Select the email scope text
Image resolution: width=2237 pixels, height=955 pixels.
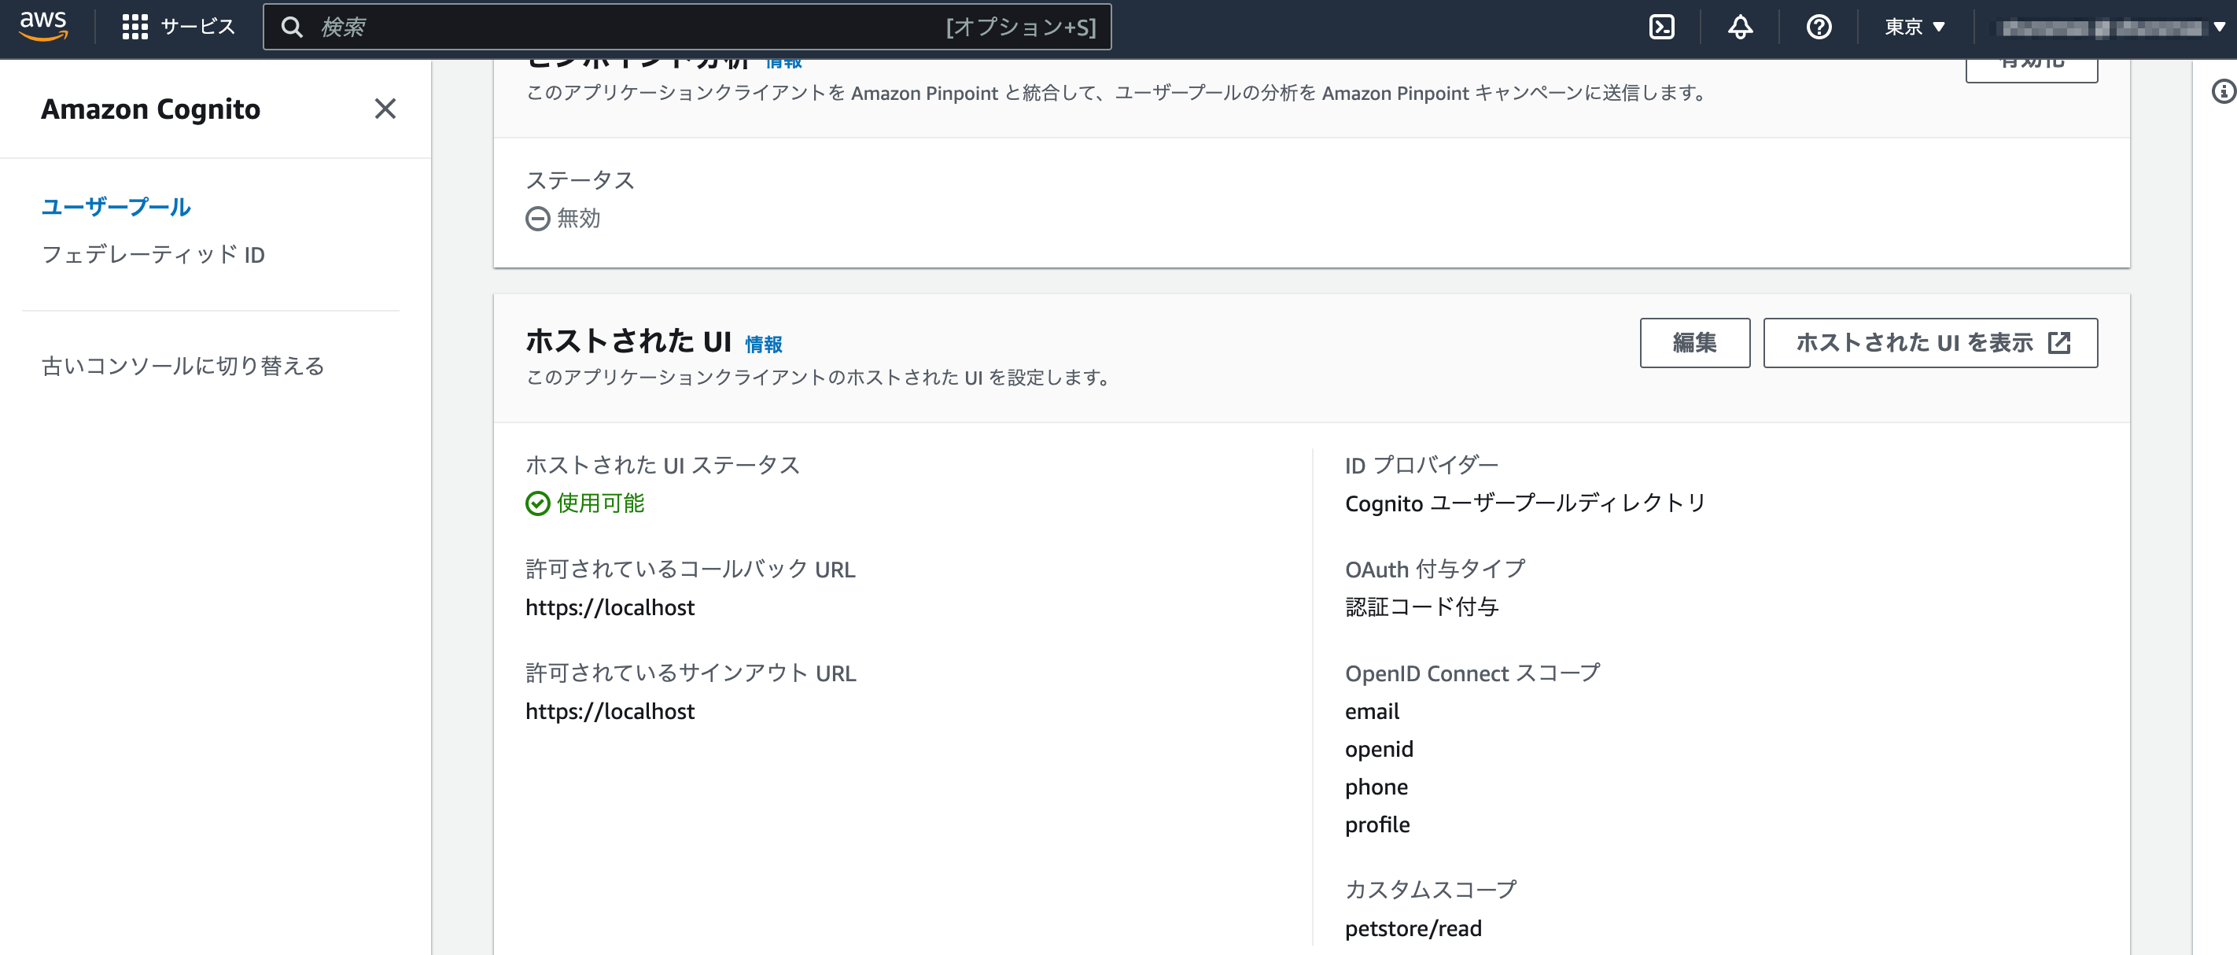(x=1371, y=712)
